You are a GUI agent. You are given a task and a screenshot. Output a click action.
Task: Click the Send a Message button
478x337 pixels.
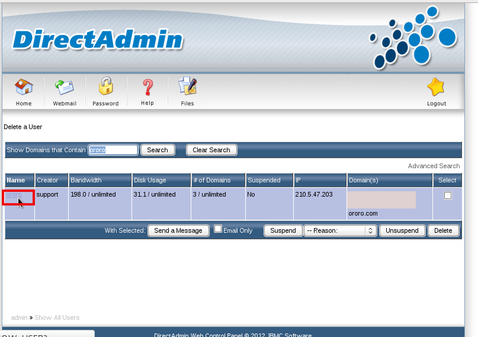178,230
